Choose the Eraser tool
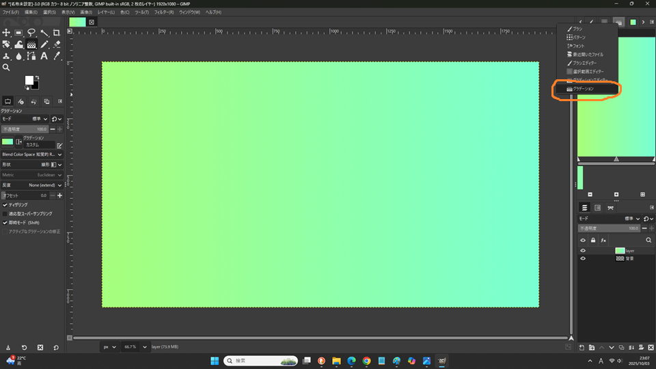 coord(57,44)
